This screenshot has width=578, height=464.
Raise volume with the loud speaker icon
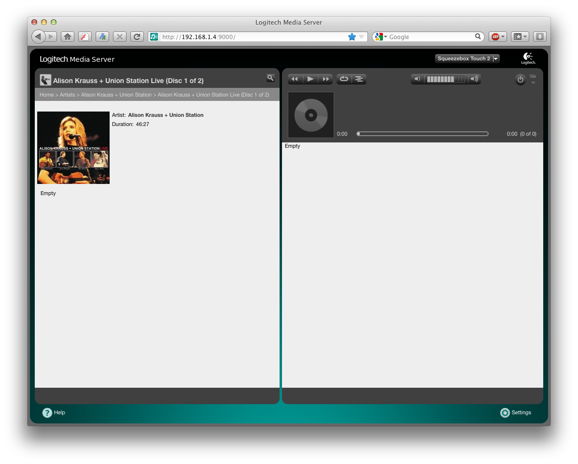click(x=474, y=79)
